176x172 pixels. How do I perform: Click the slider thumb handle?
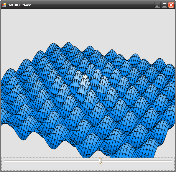100,161
